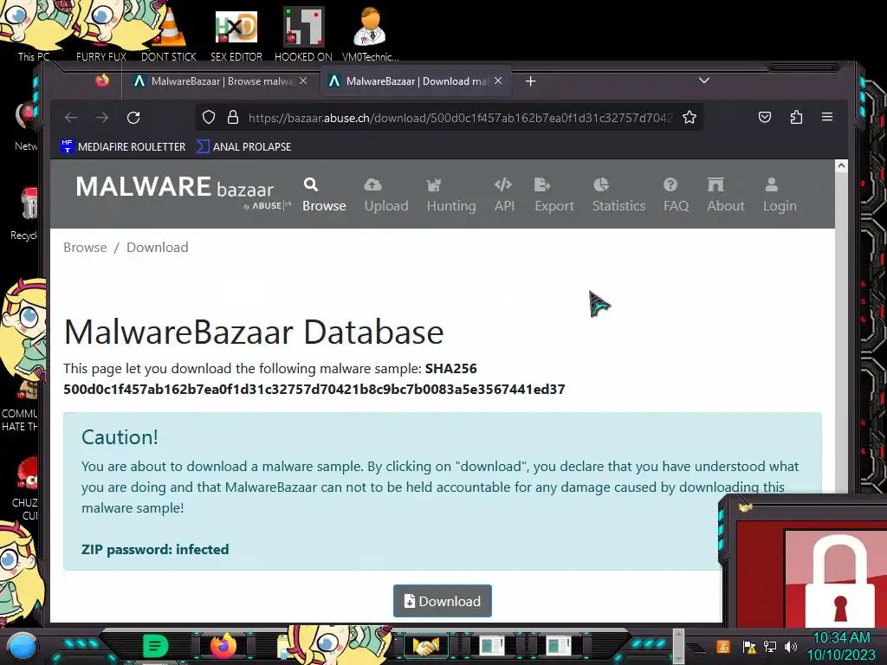Click the first document window taskbar icon
887x665 pixels.
pyautogui.click(x=492, y=646)
